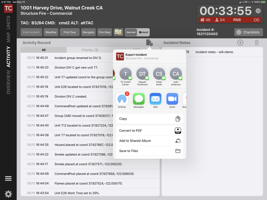
Task: Choose Copy in share sheet
Action: pos(150,119)
